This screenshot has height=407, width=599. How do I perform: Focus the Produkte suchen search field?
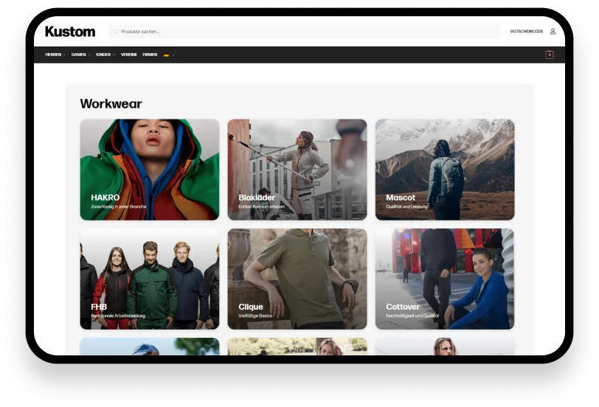[305, 32]
